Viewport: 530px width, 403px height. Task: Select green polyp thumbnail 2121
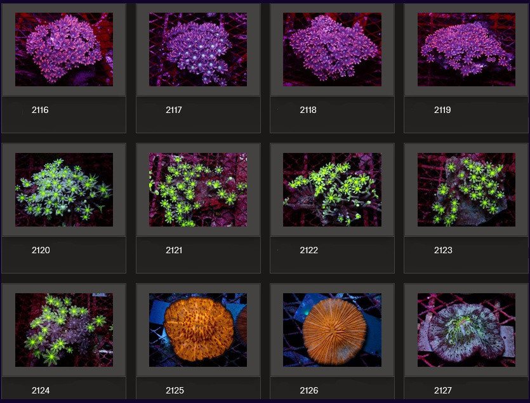[198, 190]
